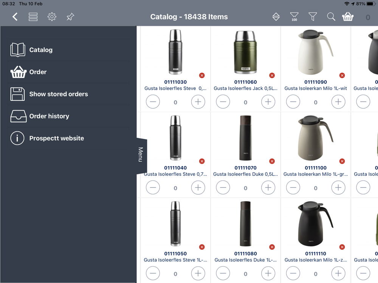Switch to list view layout icon
The image size is (378, 283).
[33, 17]
